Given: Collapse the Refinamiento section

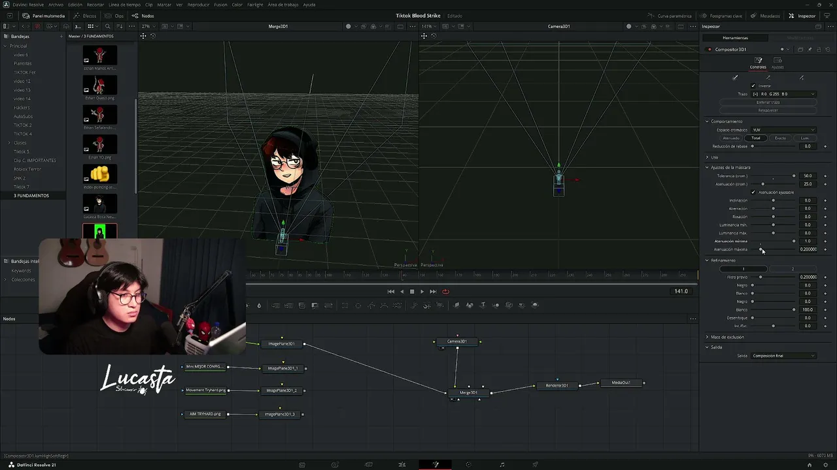Looking at the screenshot, I should (x=707, y=260).
